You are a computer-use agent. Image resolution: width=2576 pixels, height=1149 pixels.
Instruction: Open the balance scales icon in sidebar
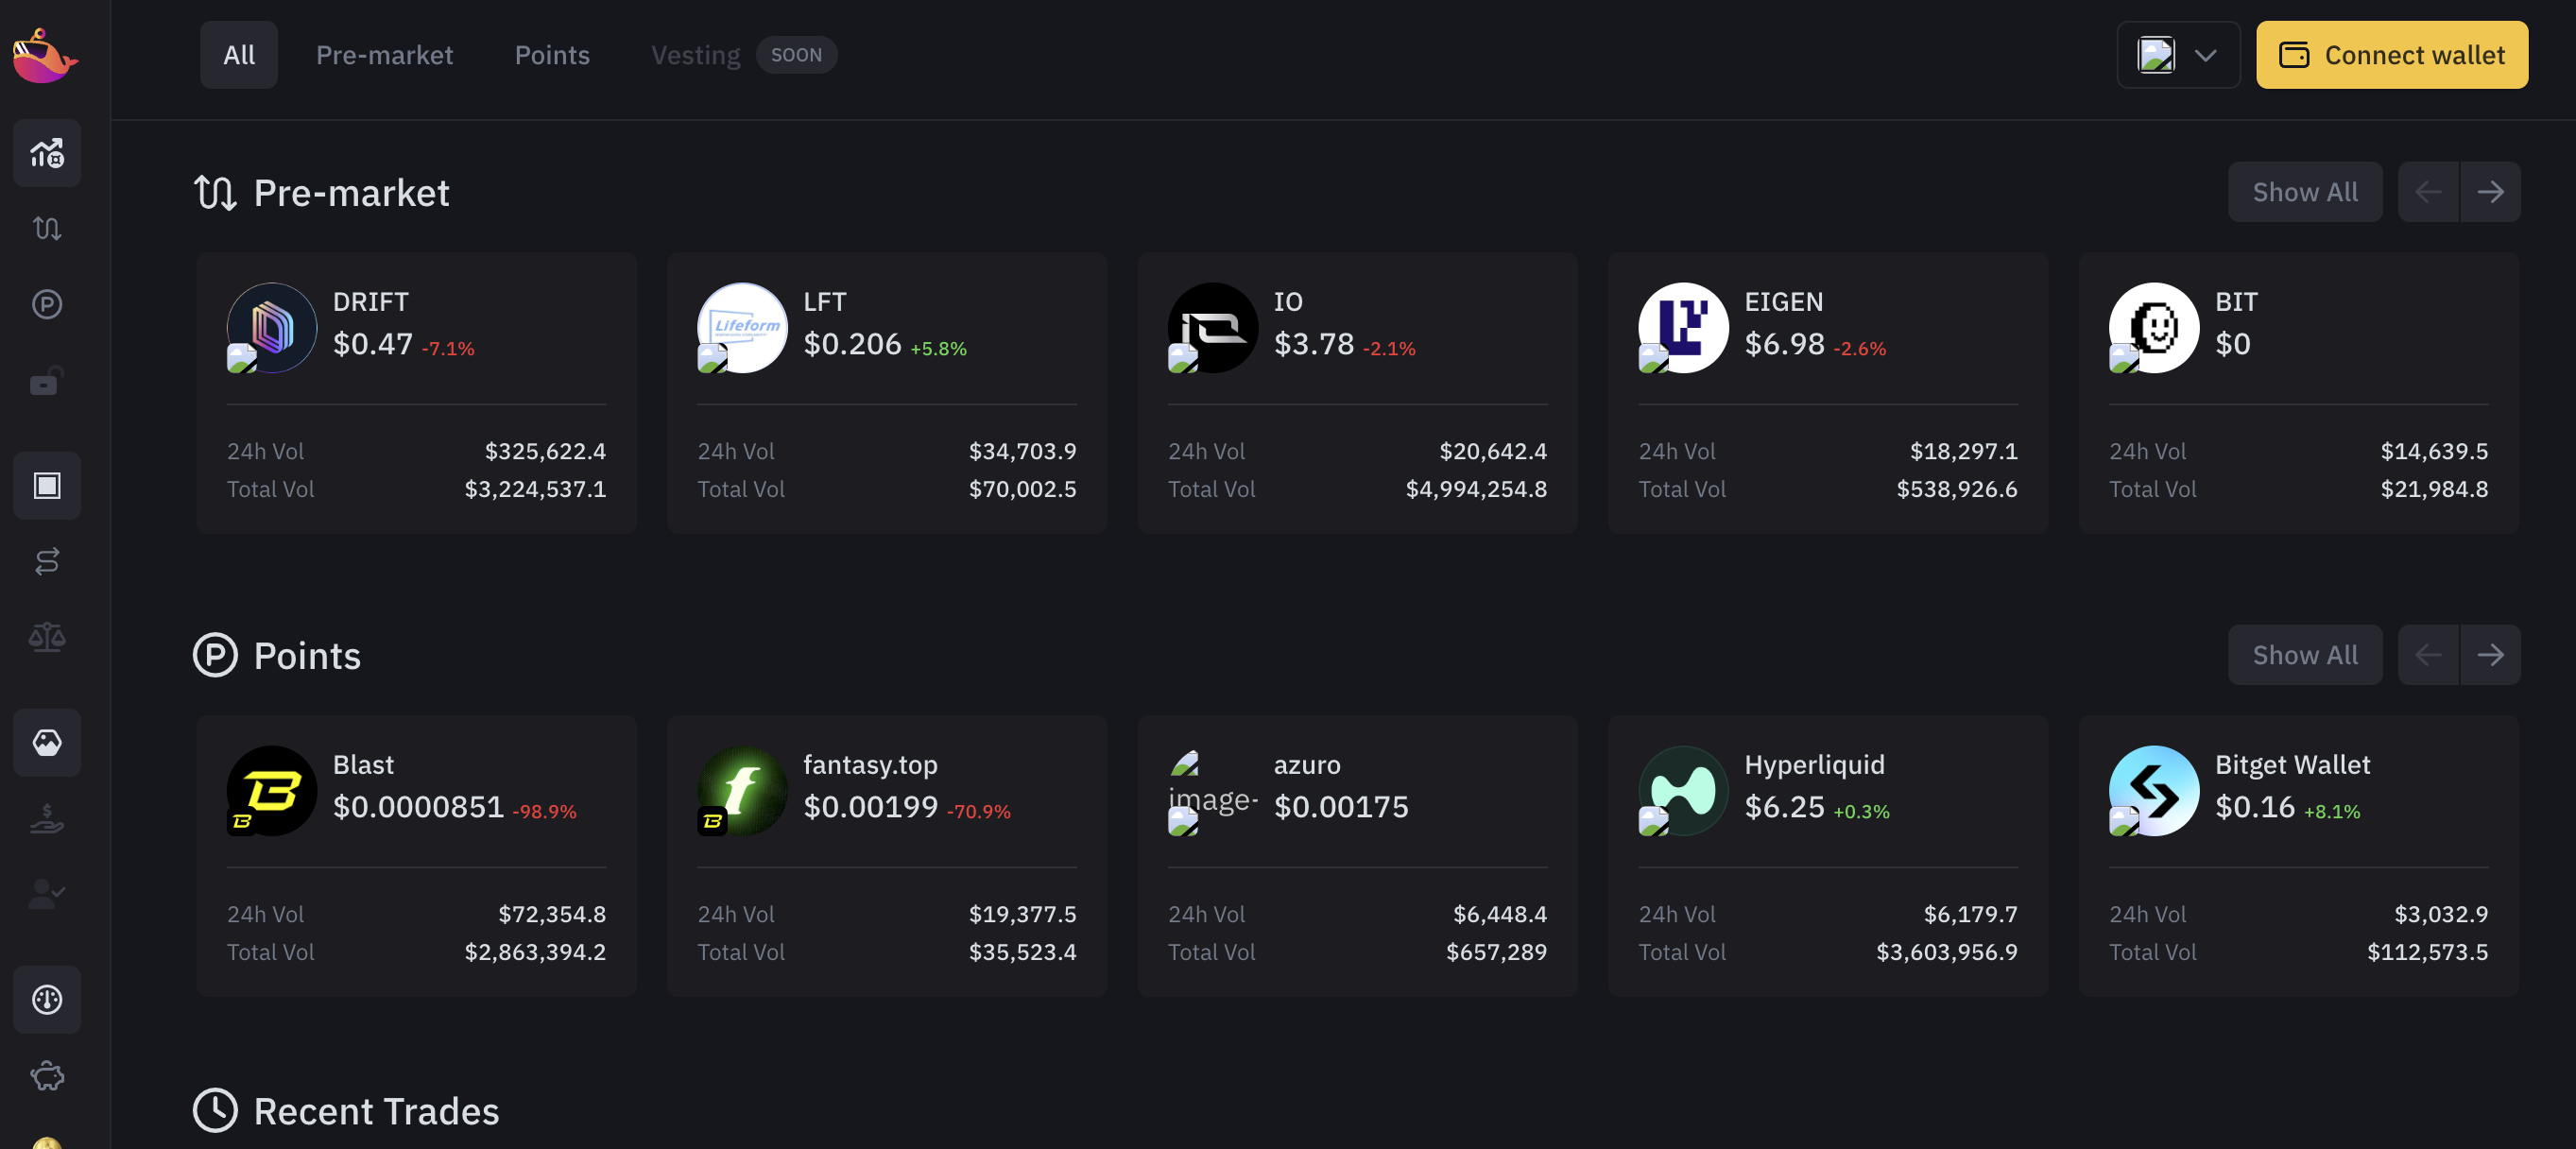[47, 637]
